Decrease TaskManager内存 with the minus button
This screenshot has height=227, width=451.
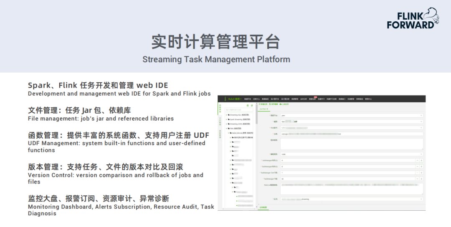tap(417, 166)
